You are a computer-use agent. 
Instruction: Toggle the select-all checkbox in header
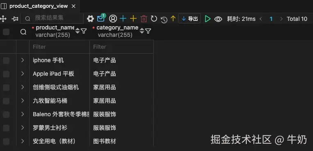6,32
